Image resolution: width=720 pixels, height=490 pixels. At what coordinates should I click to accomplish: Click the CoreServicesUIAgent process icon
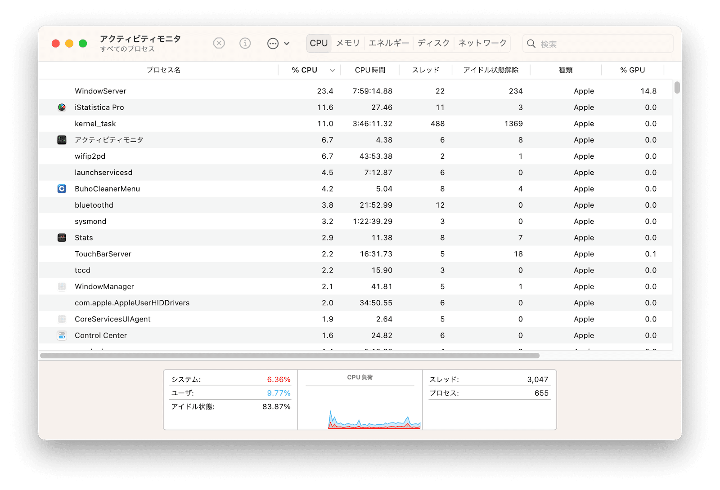point(62,319)
